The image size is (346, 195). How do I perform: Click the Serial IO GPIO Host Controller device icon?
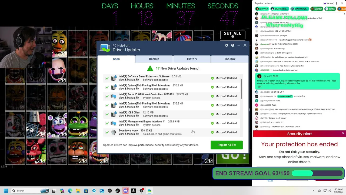click(x=114, y=96)
